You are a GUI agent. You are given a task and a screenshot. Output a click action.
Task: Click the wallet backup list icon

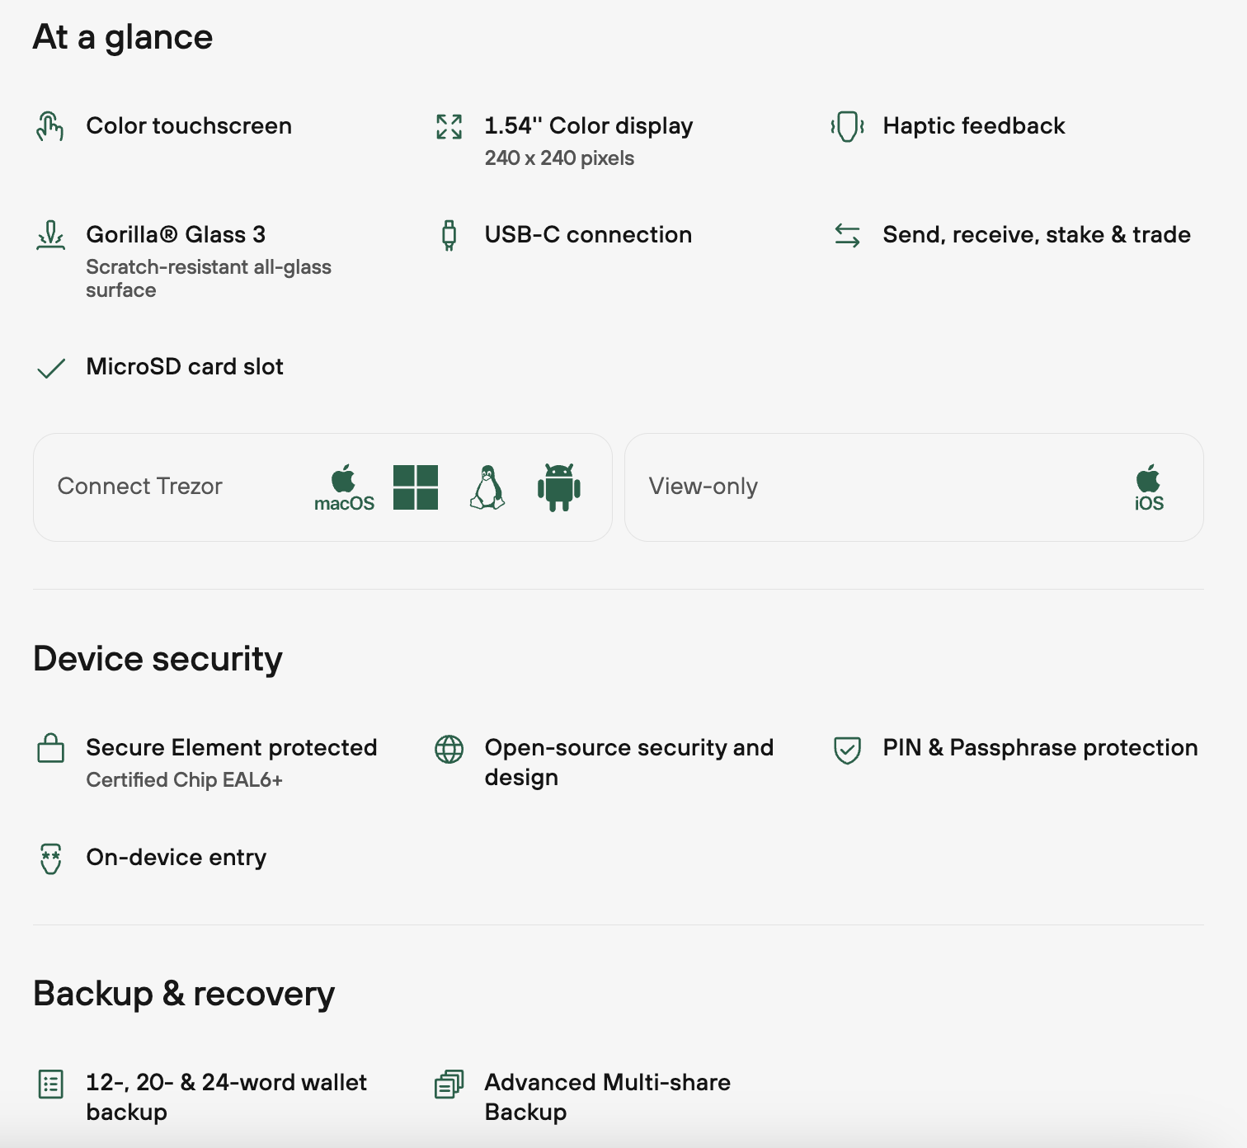[50, 1084]
